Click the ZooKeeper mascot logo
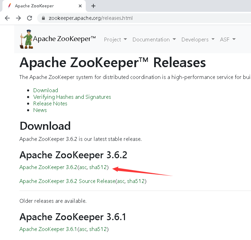Viewport: 251px width, 240px height. coord(26,39)
